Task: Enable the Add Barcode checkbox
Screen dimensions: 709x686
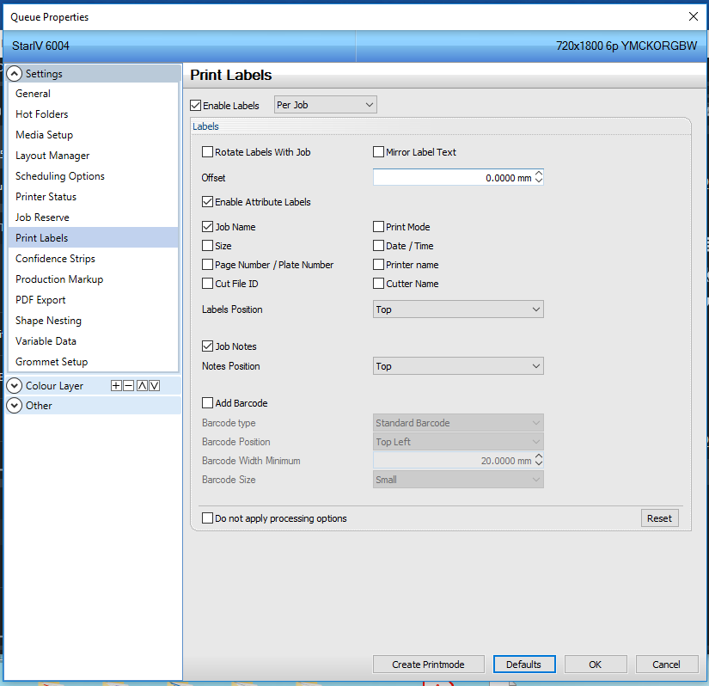Action: 208,403
